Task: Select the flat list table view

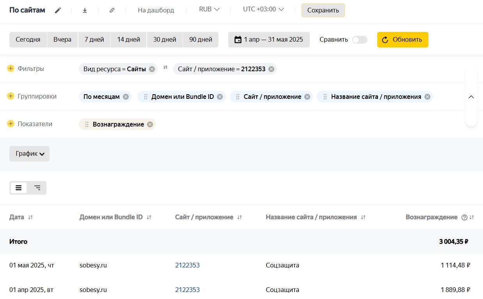Action: [x=19, y=188]
